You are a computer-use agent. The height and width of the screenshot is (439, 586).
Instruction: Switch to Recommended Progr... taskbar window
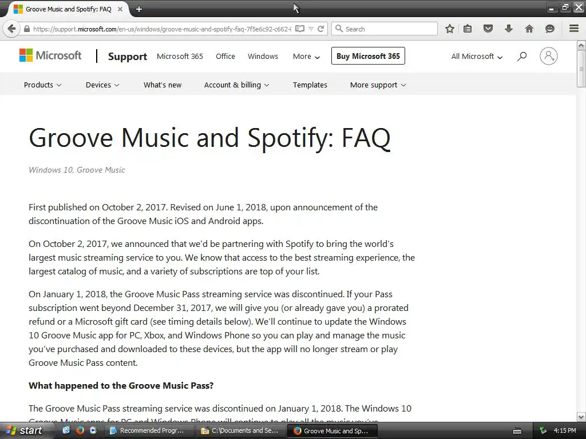pos(148,431)
